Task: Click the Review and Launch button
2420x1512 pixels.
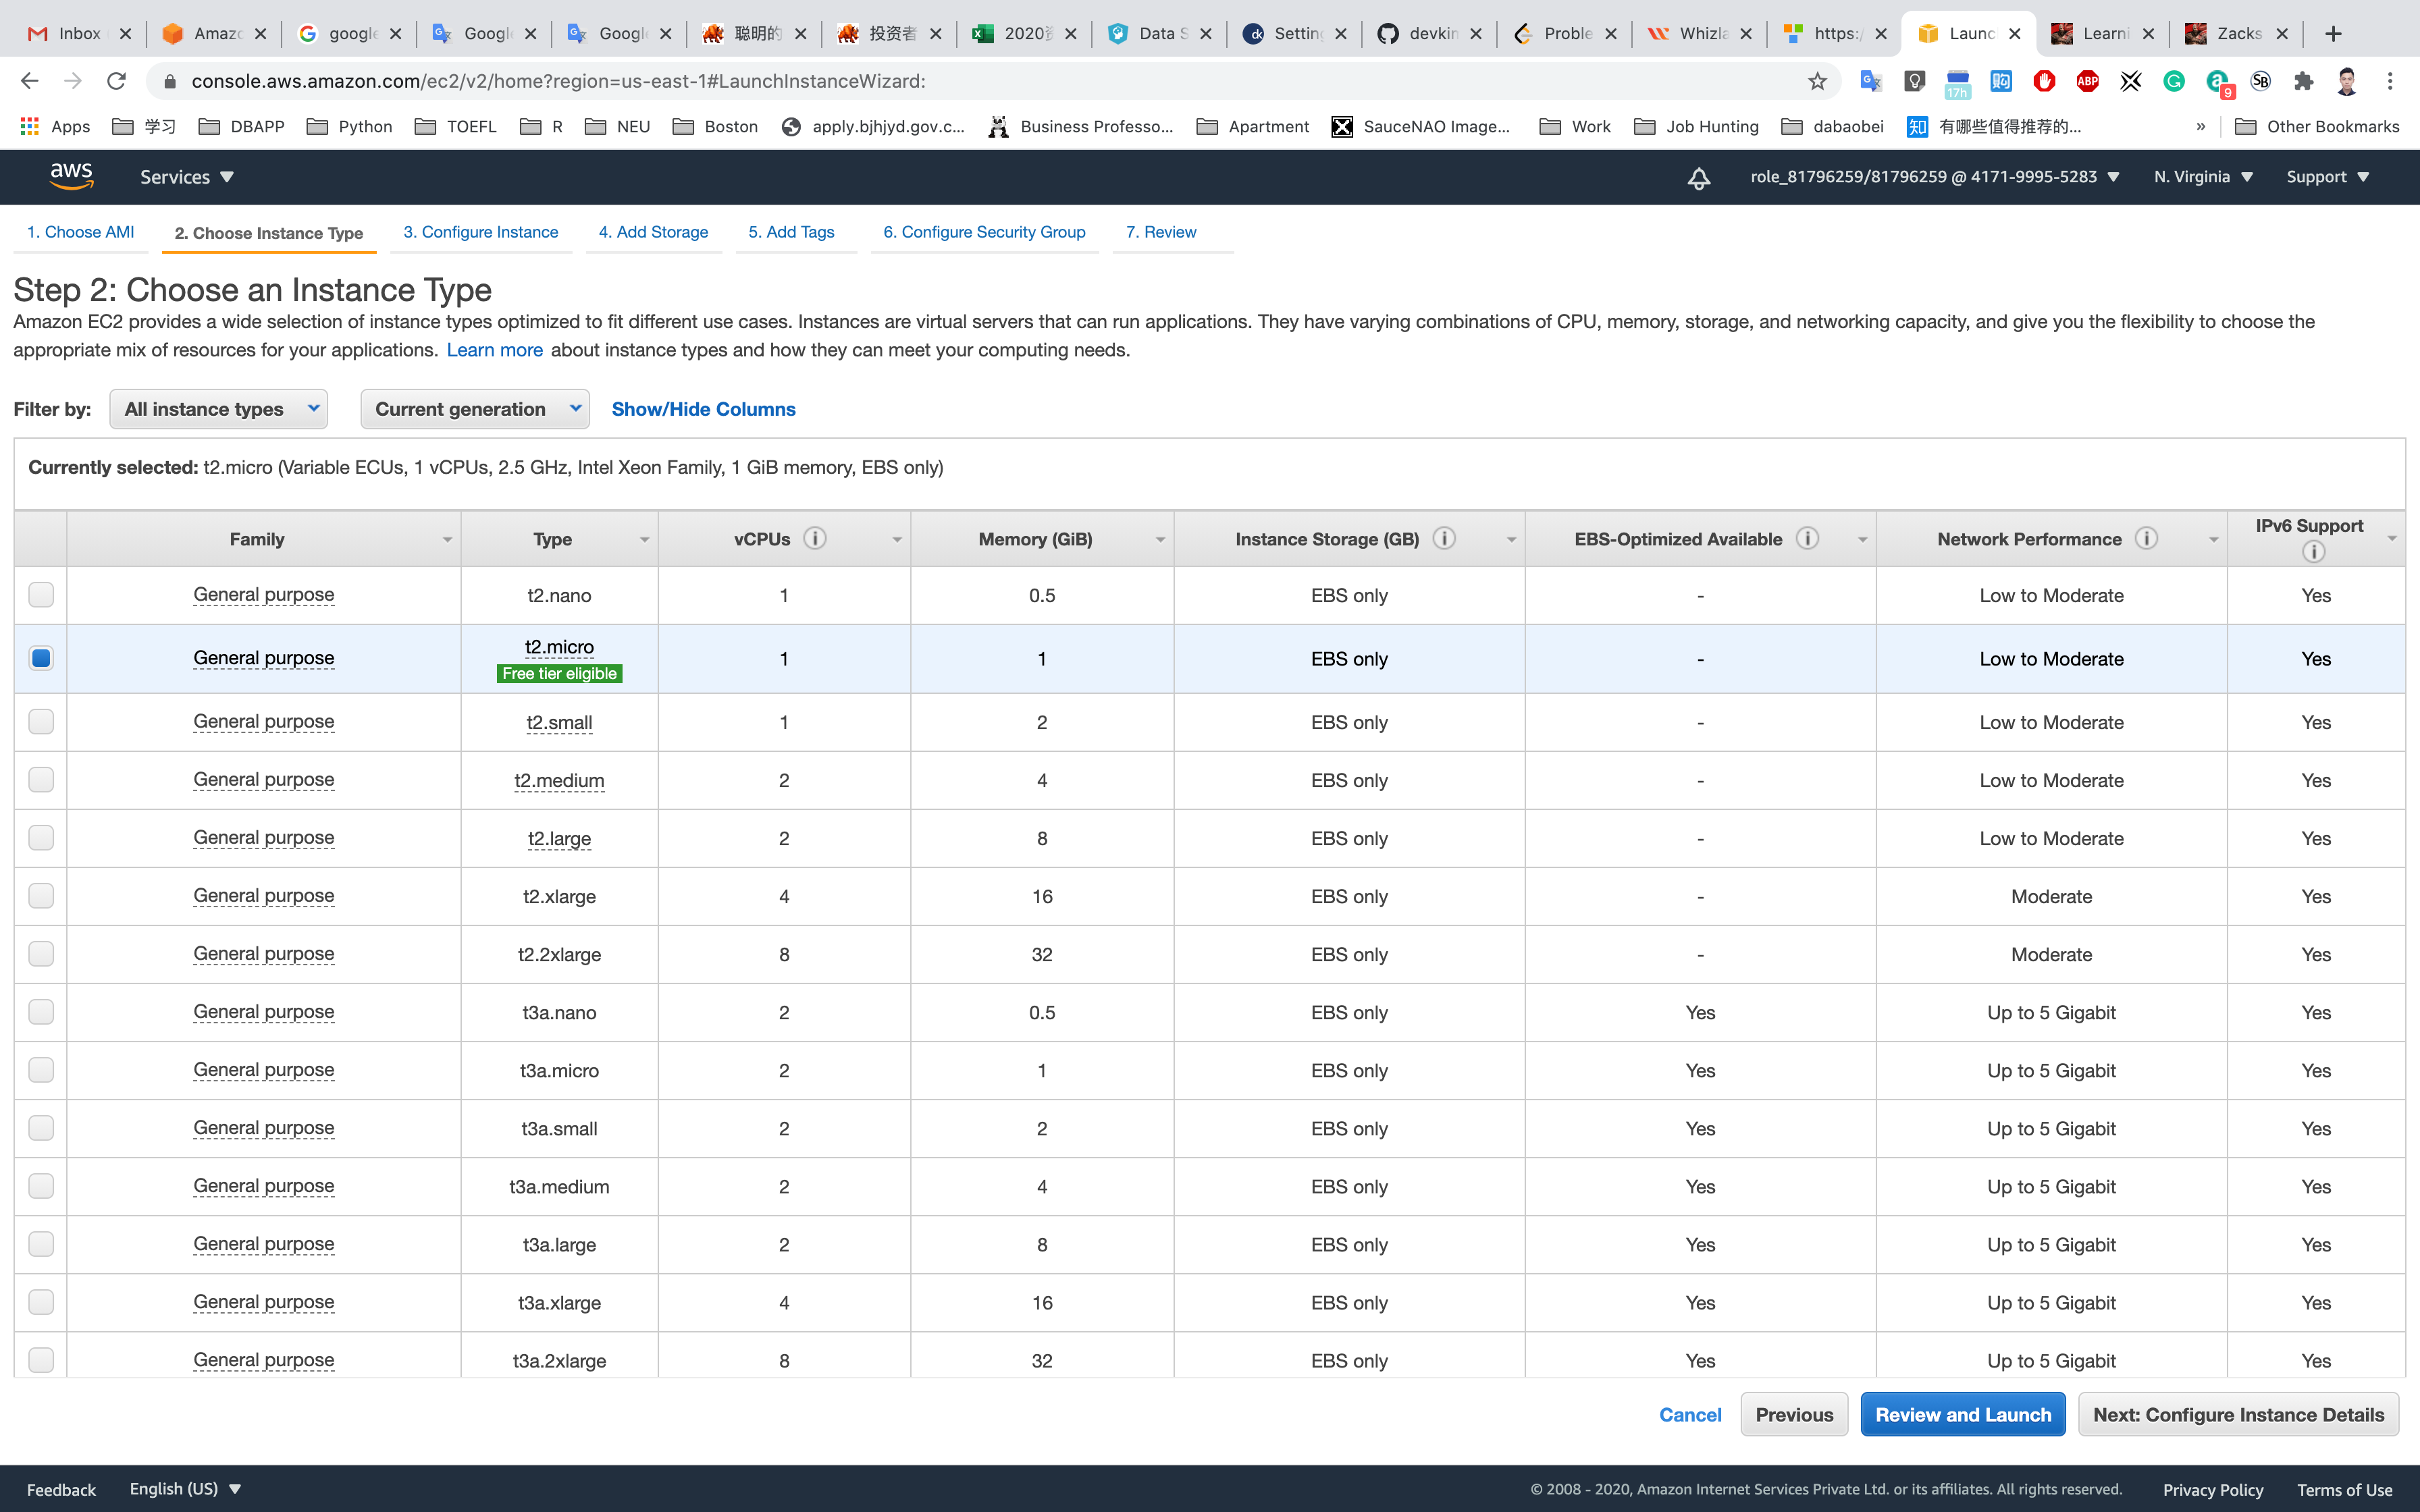Action: (x=1962, y=1414)
